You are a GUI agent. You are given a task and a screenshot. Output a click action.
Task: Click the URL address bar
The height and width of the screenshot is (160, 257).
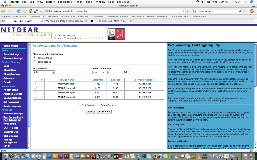pyautogui.click(x=115, y=11)
